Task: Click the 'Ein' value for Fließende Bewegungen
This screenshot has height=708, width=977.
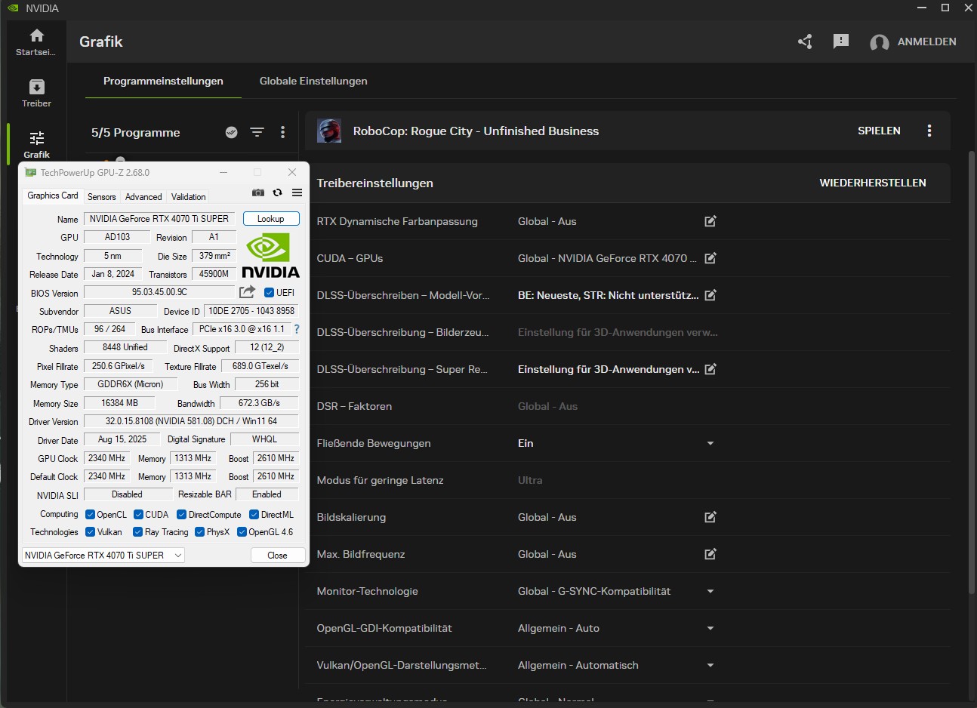Action: 525,443
